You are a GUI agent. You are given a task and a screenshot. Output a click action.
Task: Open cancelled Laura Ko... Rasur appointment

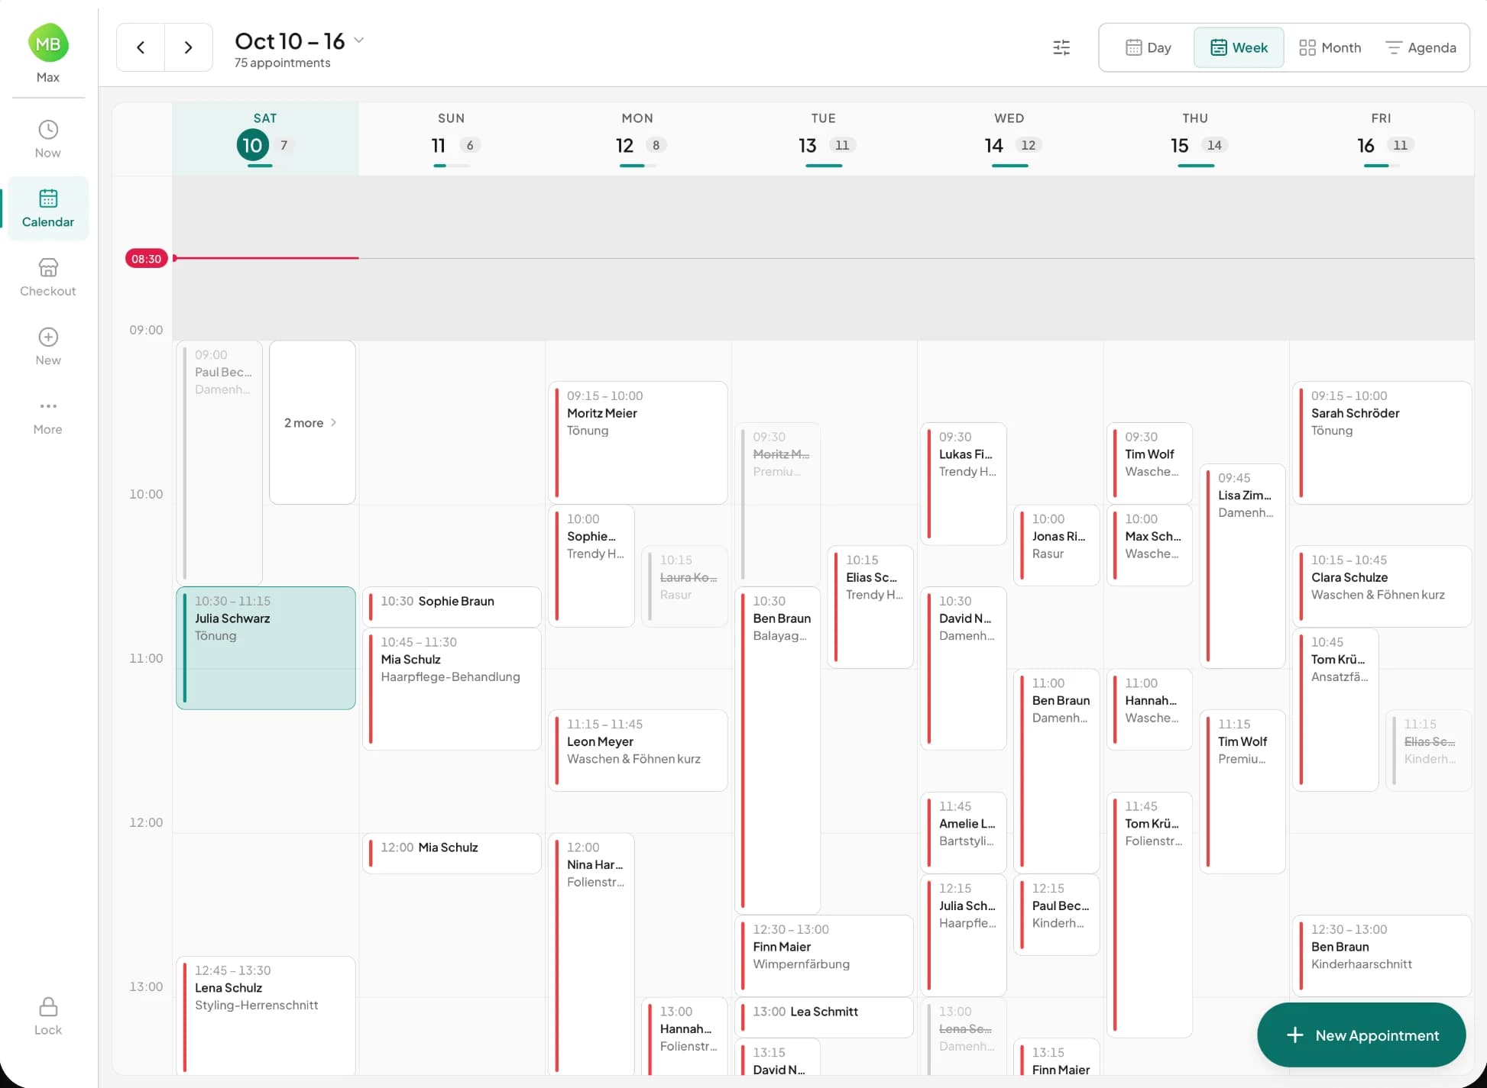click(685, 586)
